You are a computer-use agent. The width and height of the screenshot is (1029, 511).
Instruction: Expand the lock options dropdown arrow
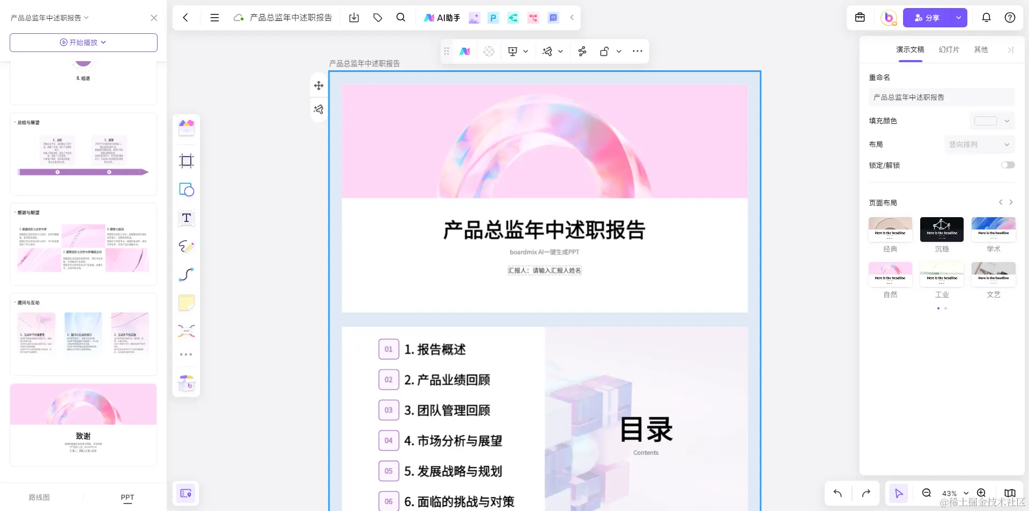[x=619, y=51]
